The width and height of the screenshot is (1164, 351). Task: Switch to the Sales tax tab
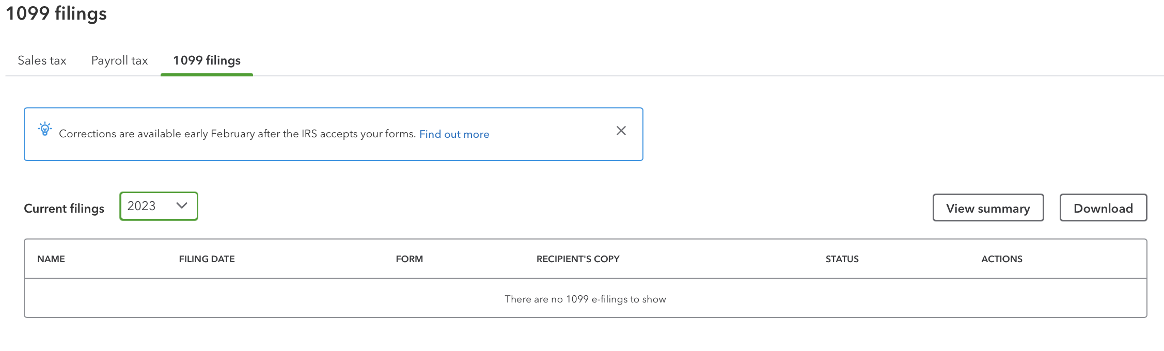pyautogui.click(x=42, y=60)
